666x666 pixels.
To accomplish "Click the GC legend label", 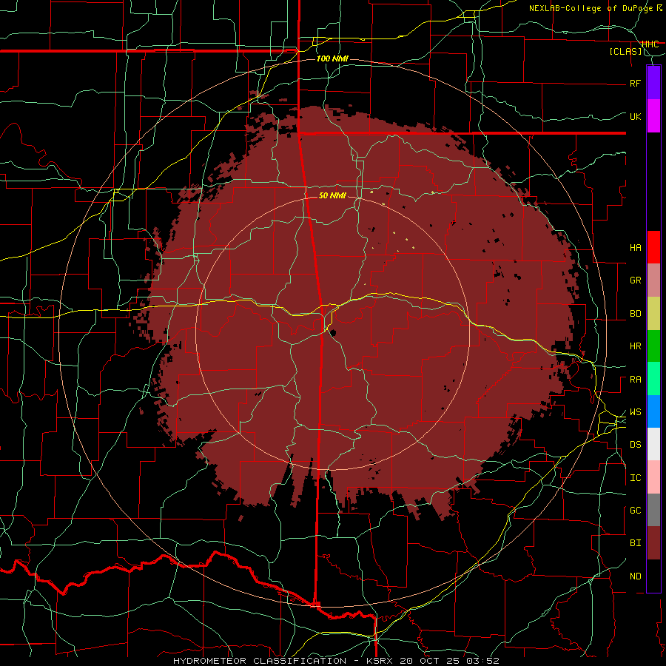I will point(635,511).
